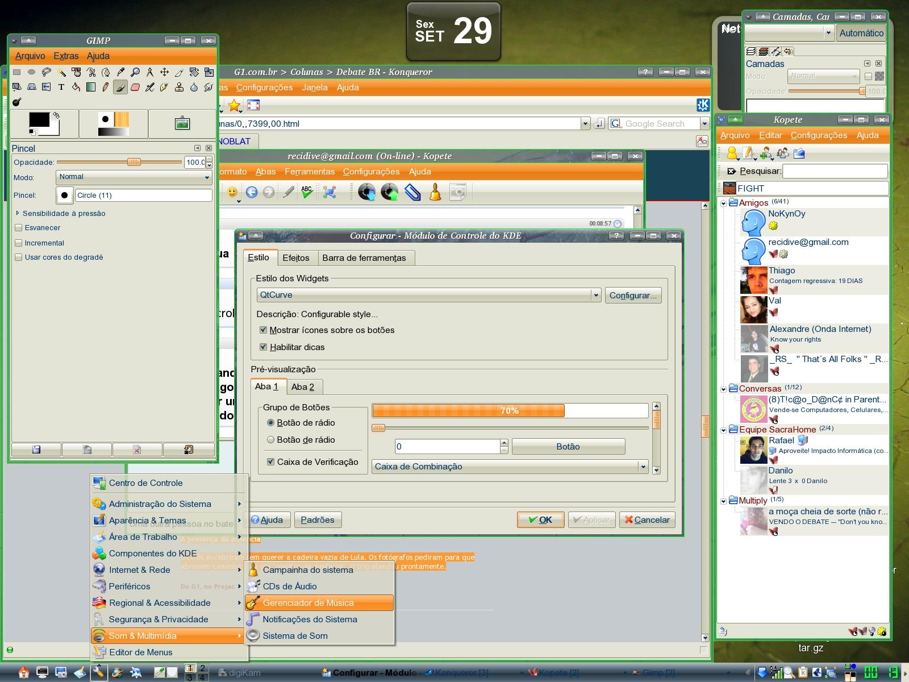Open the smiley emoticon picker in Kopete chat
909x682 pixels.
(x=232, y=192)
